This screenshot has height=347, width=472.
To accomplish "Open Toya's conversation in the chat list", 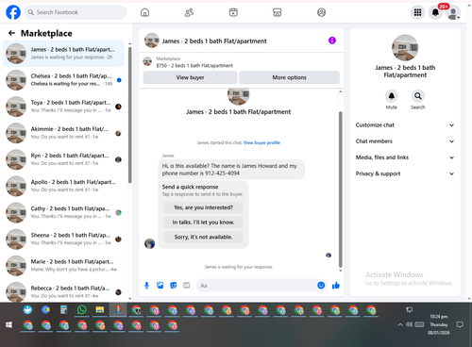I will (x=63, y=107).
